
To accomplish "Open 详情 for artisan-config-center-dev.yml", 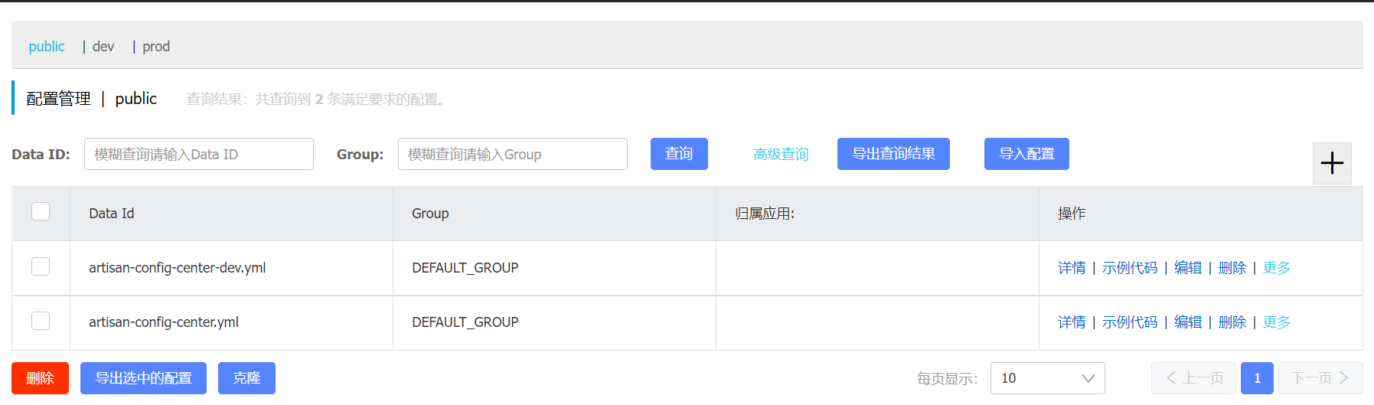I will click(x=1072, y=268).
